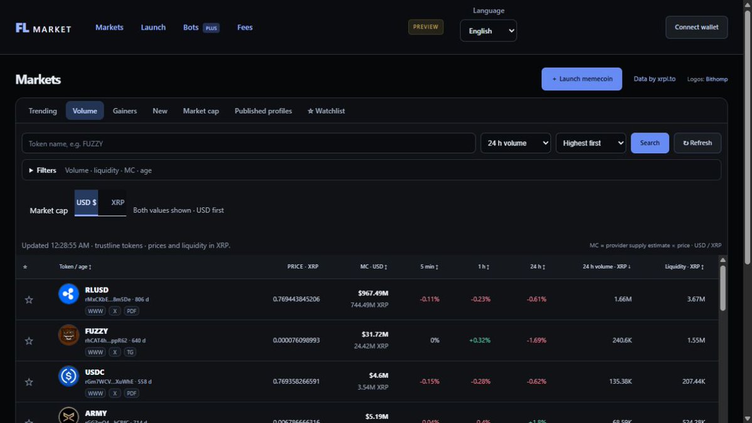Star RLUSD for the watchlist

tap(29, 300)
